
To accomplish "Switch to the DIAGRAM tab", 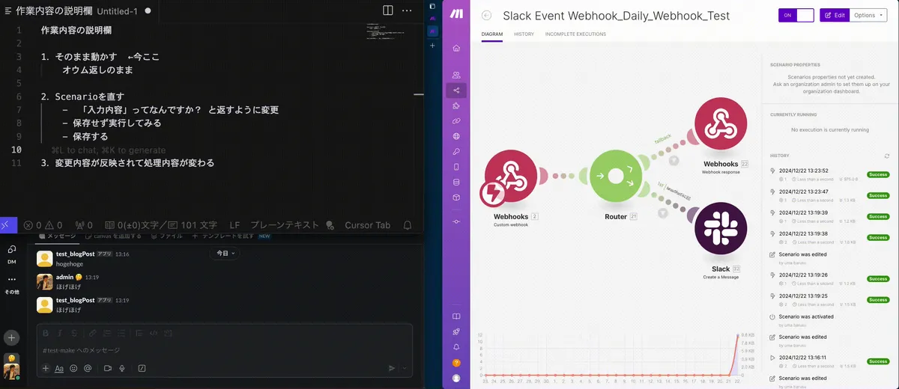I will click(492, 34).
